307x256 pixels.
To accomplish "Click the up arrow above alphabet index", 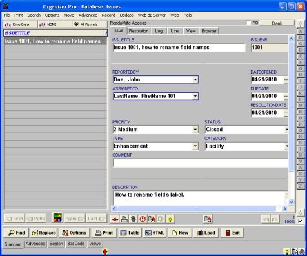I will click(x=301, y=24).
